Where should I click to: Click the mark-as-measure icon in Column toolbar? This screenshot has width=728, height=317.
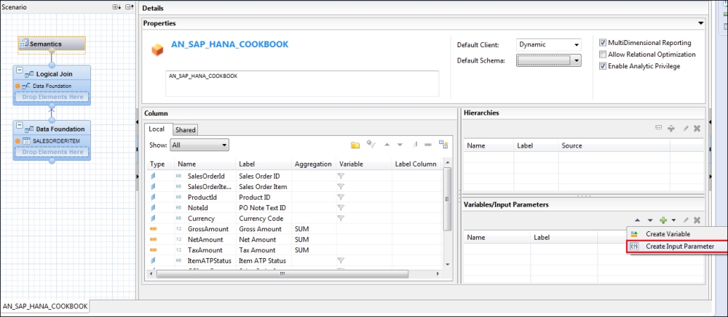(428, 145)
